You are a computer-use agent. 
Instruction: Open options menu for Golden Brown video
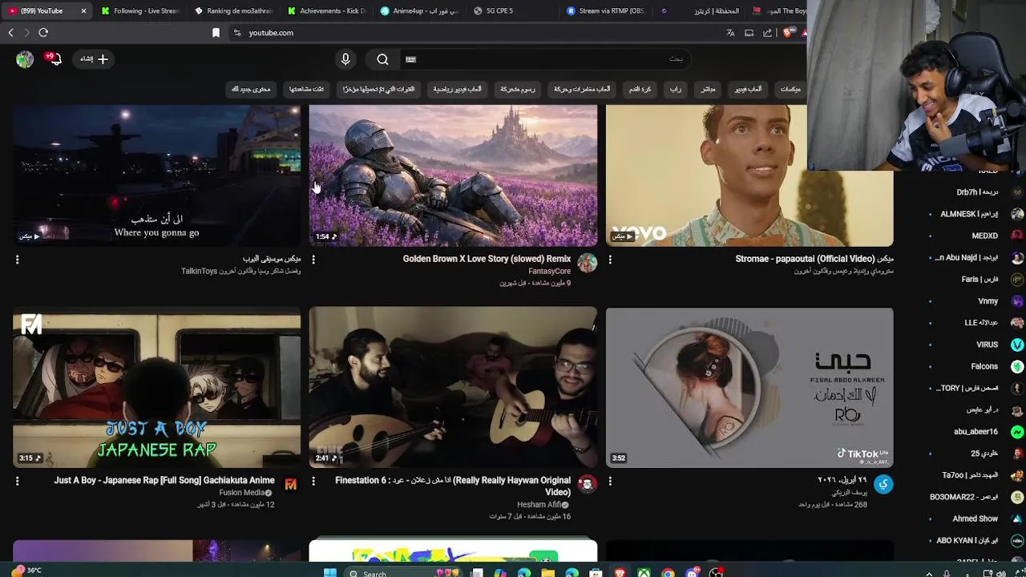(313, 259)
